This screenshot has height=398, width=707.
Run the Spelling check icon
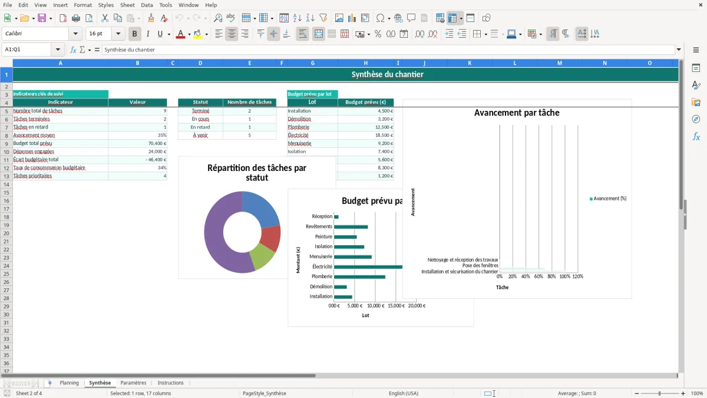(231, 18)
